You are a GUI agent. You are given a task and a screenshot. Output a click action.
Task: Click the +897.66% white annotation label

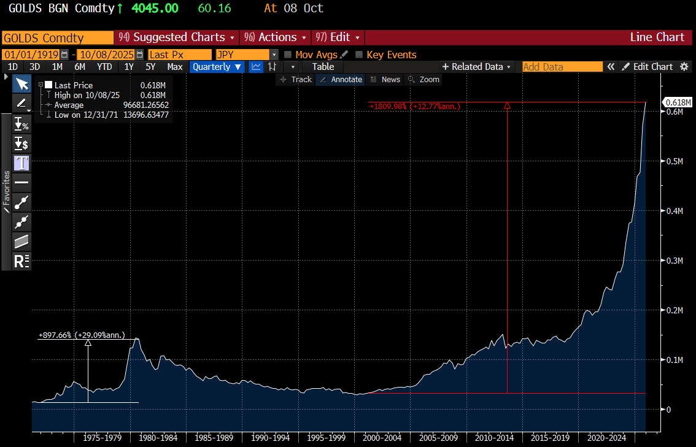coord(82,335)
